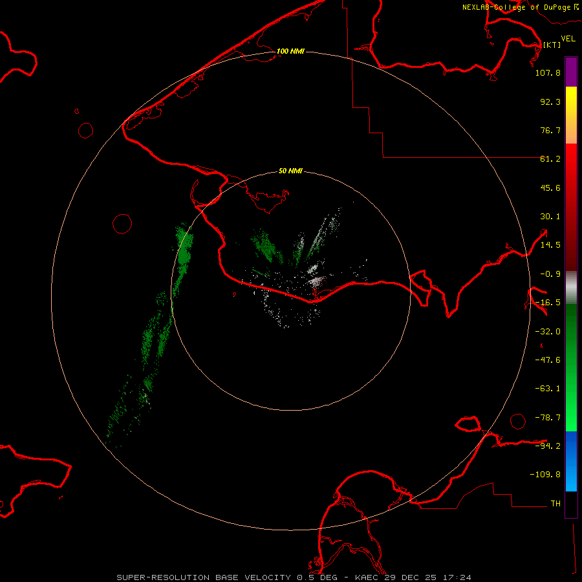Click the -94.2 velocity scale value
The height and width of the screenshot is (582, 582).
[548, 446]
